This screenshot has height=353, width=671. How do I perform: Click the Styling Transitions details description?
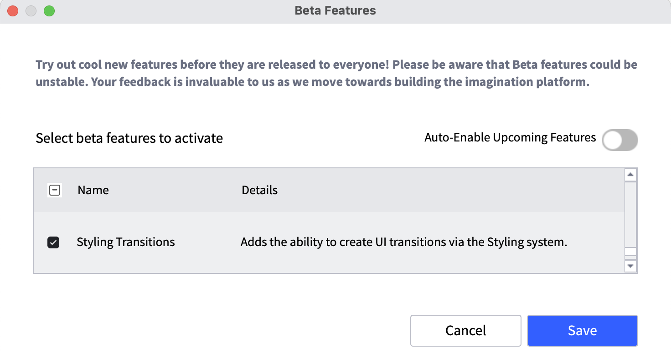(404, 242)
